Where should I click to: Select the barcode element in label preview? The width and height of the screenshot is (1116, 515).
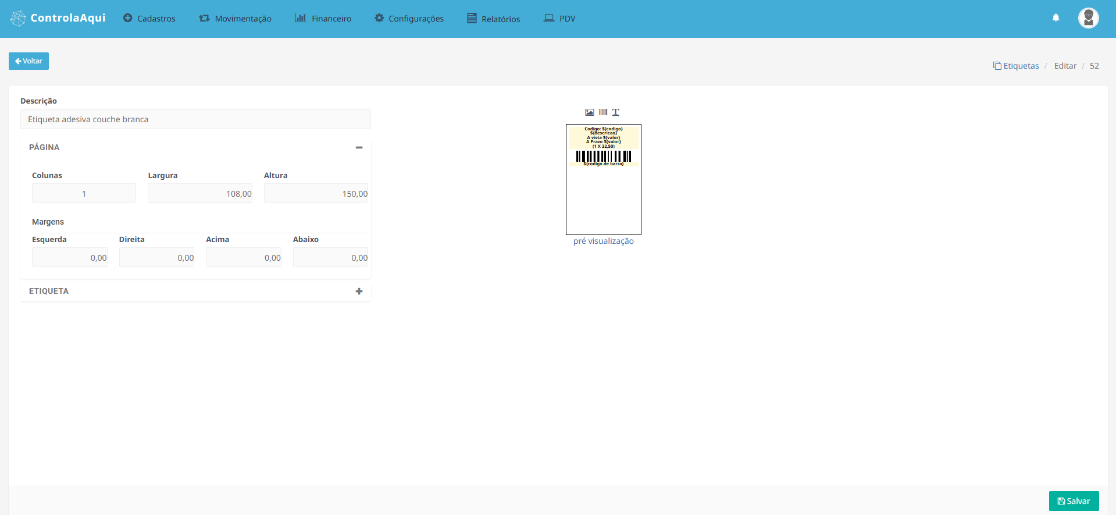(x=603, y=156)
